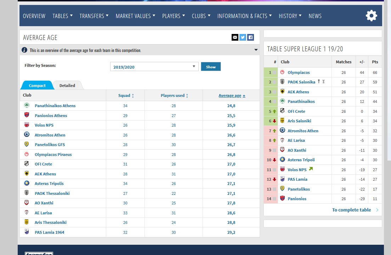The width and height of the screenshot is (391, 255).
Task: Open the Market Values dropdown menu
Action: click(x=135, y=16)
